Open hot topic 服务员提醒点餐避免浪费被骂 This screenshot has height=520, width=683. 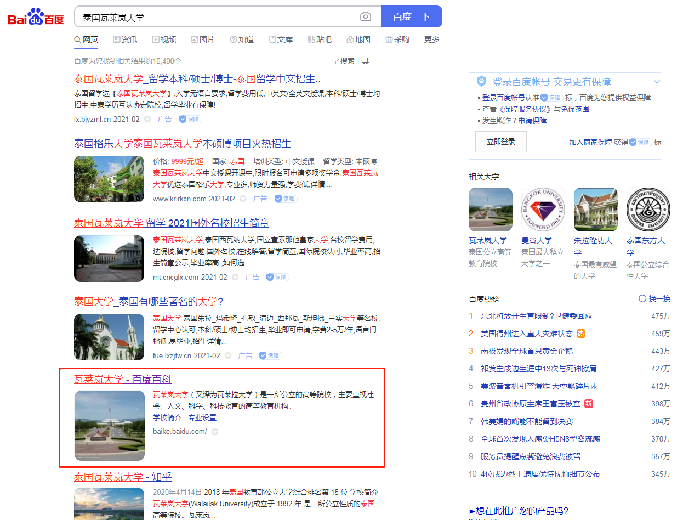[531, 456]
